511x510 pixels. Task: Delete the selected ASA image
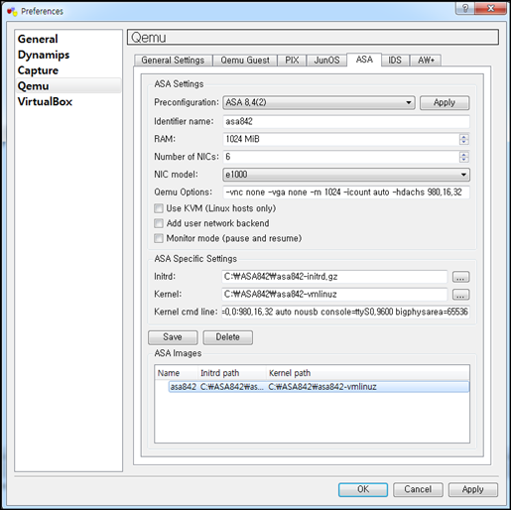pos(227,337)
